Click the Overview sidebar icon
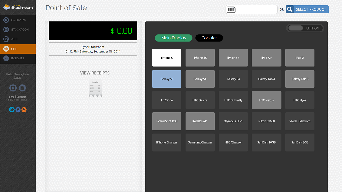This screenshot has width=342, height=192. (x=6, y=20)
